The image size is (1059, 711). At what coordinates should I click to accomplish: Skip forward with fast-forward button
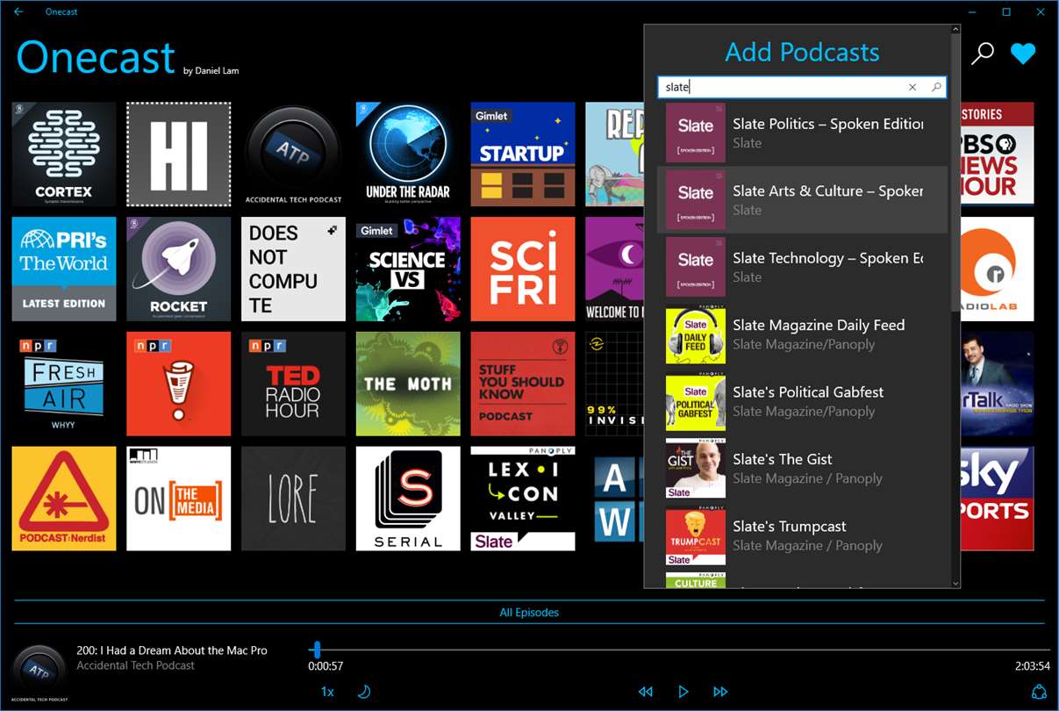point(720,692)
